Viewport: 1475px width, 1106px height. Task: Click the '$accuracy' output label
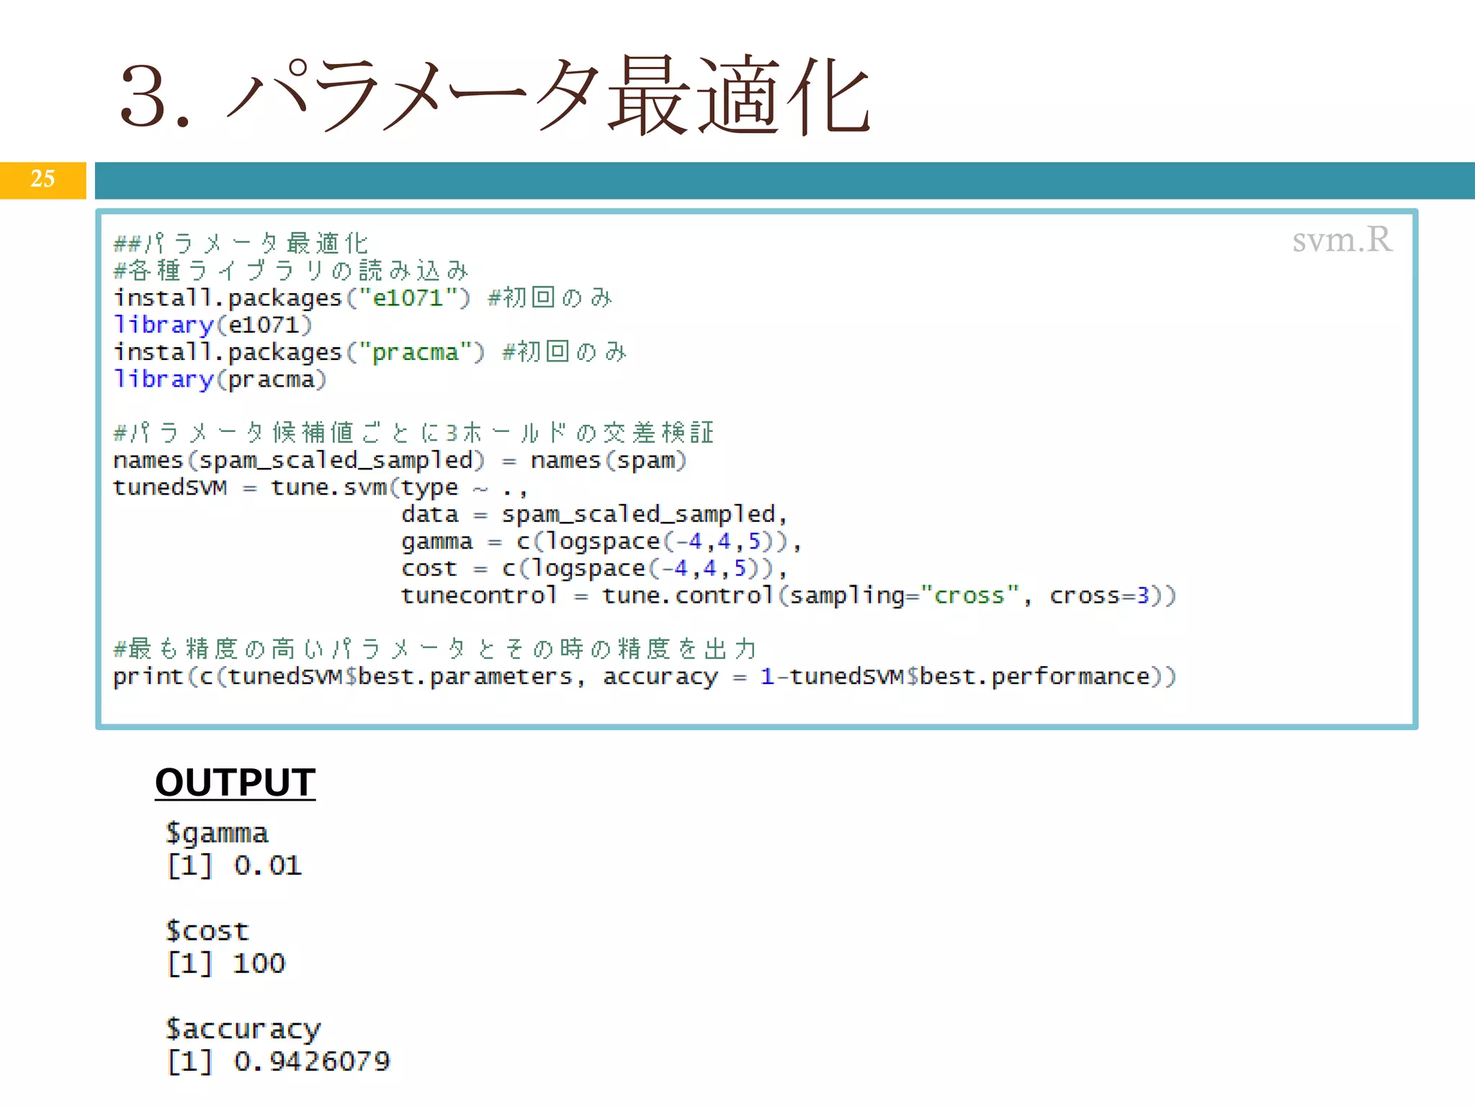(x=243, y=1030)
